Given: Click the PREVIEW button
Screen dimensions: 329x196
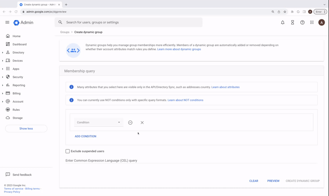Looking at the screenshot, I should 273,181.
